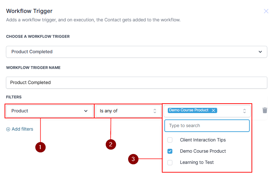Click annotation marker number 1
This screenshot has width=275, height=174.
(41, 147)
